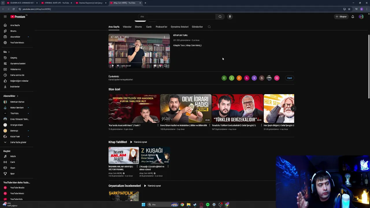Open YouTube Kids from the sidebar

[x=17, y=199]
